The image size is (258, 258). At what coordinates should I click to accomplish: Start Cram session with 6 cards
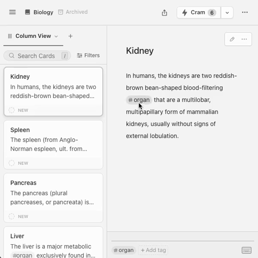click(199, 12)
